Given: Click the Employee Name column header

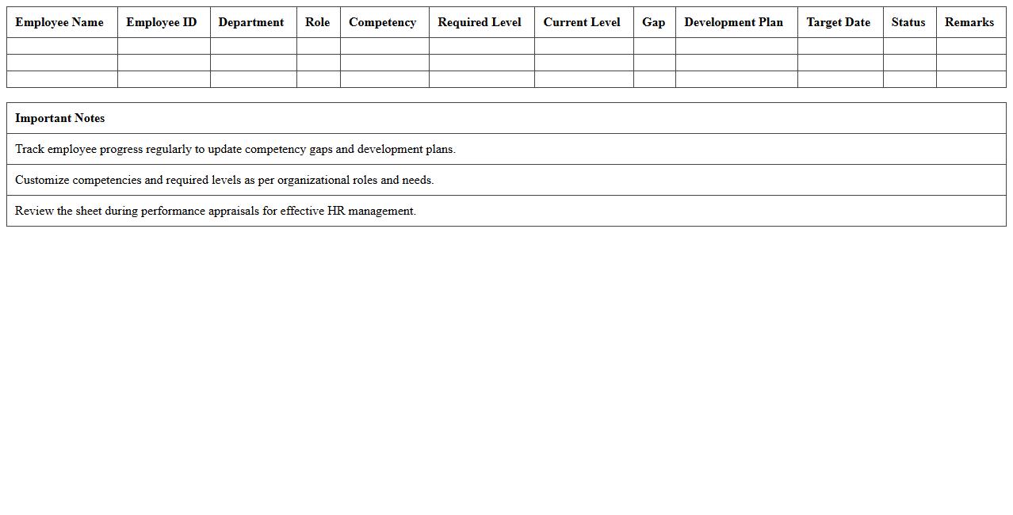Looking at the screenshot, I should click(x=59, y=22).
